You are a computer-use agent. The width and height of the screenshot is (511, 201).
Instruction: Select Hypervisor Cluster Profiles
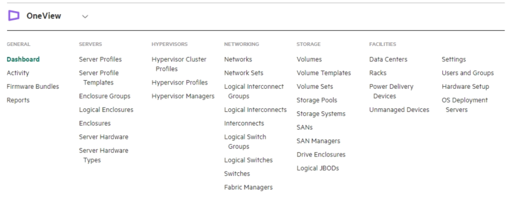[x=179, y=64]
